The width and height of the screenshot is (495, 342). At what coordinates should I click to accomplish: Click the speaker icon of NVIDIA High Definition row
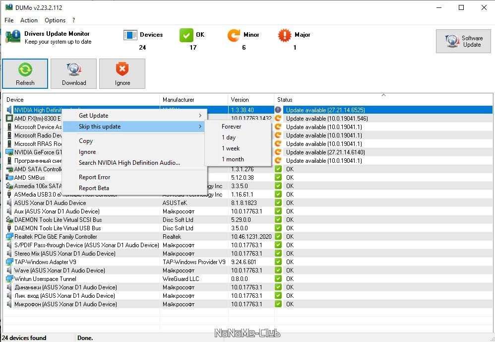(x=9, y=110)
